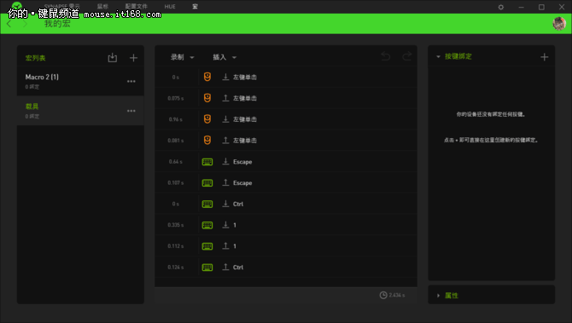Select the Ctrl key-down event label

point(238,204)
